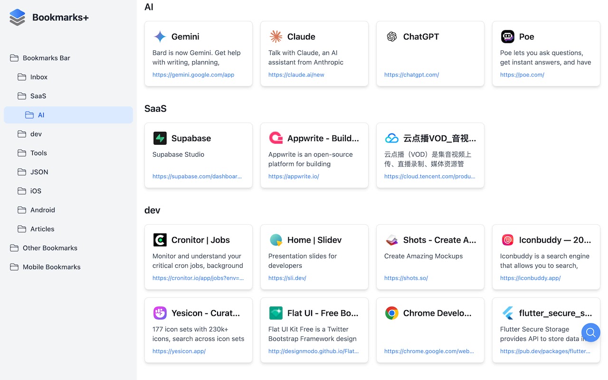Click the Flat UI green gem icon

pyautogui.click(x=276, y=313)
